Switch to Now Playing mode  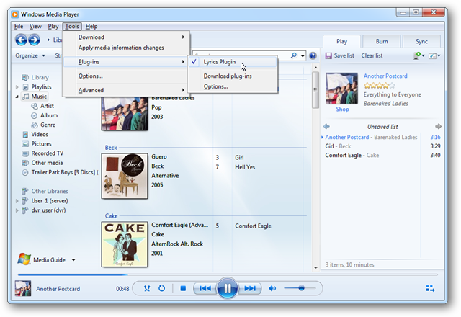(430, 288)
